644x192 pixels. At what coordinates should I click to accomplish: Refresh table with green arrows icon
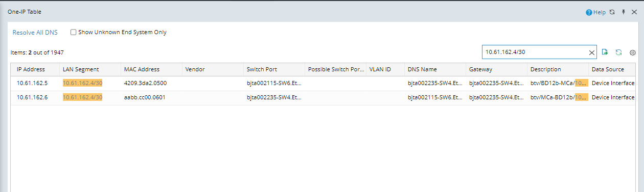[x=618, y=52]
